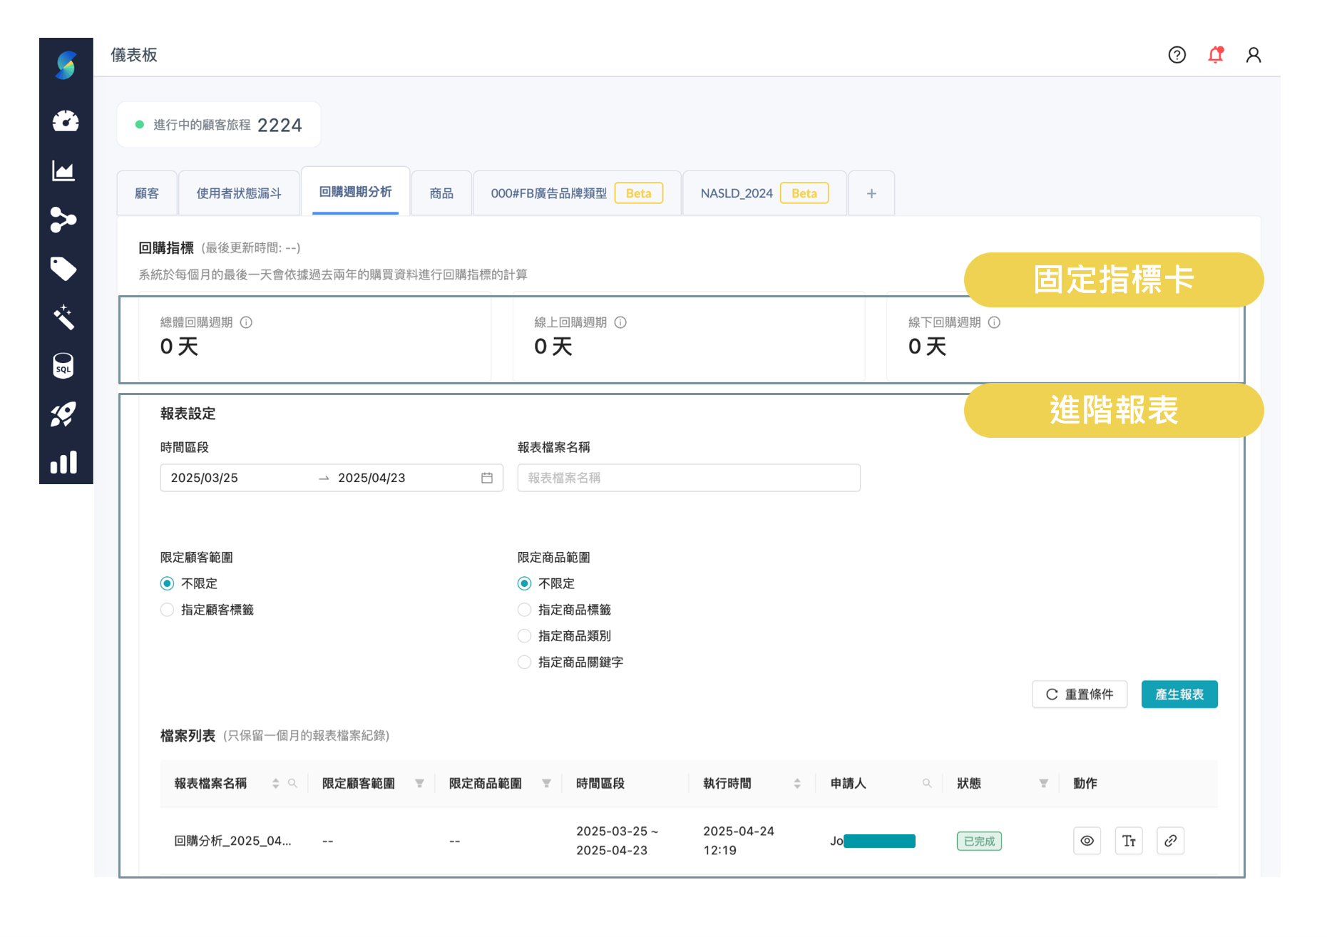Choose 指定商品類別 radio option

pos(525,635)
